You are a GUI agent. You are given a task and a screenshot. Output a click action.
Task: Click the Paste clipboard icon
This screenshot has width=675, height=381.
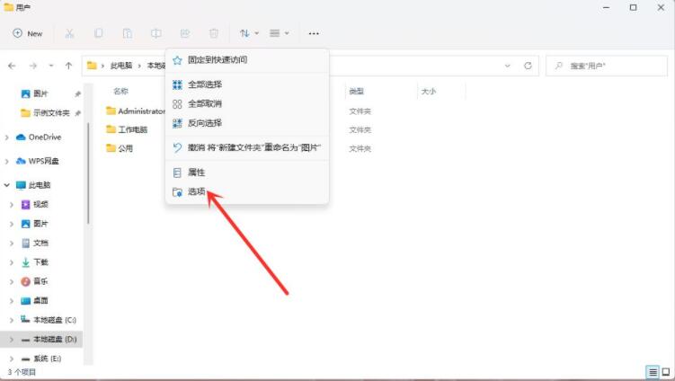[127, 33]
